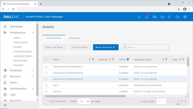193x109 pixels.
Task: Expand the Recovery menu chevron
Action: pyautogui.click(x=33, y=77)
